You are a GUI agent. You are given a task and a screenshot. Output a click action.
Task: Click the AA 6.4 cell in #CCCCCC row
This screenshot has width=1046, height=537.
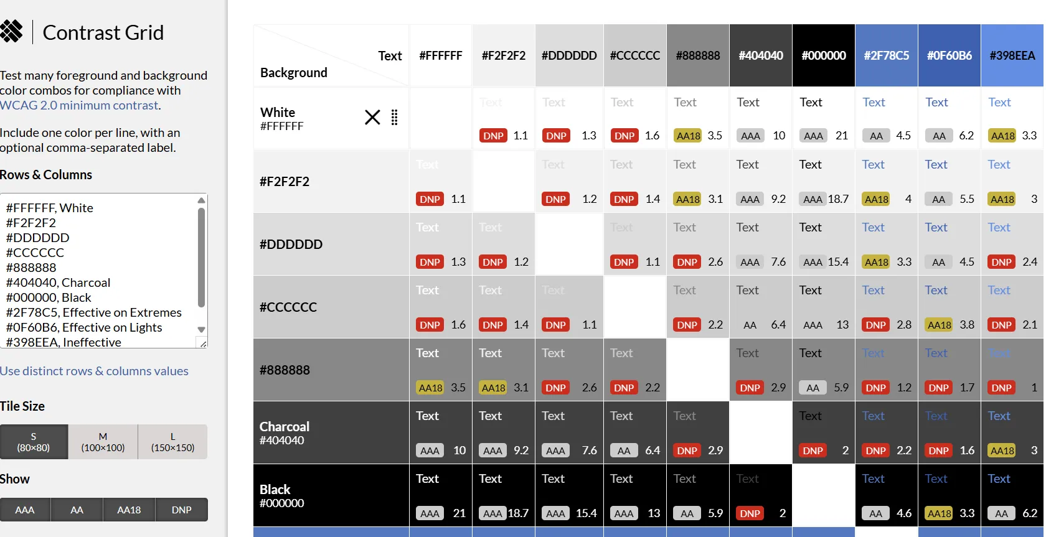tap(761, 307)
